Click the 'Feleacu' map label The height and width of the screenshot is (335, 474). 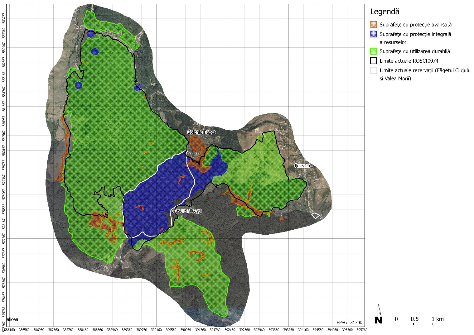pos(302,166)
